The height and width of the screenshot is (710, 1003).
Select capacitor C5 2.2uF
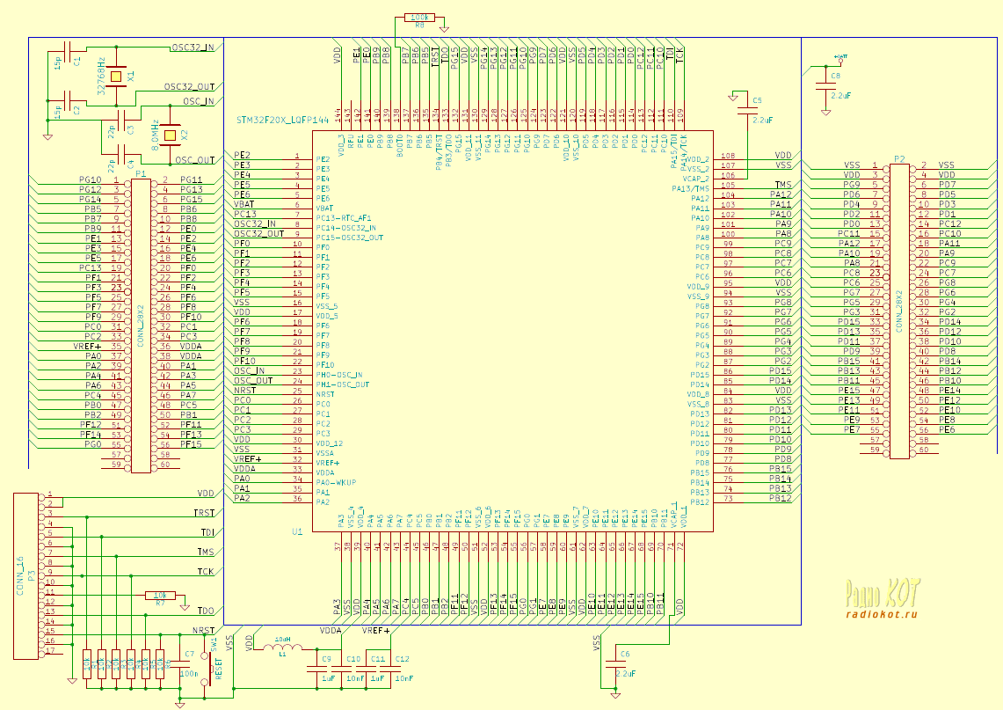746,111
